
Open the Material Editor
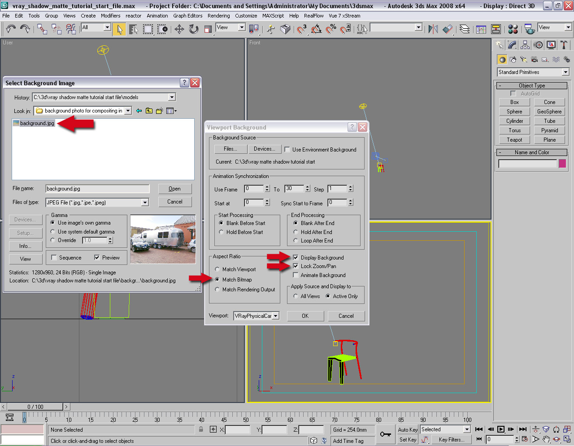pos(513,28)
